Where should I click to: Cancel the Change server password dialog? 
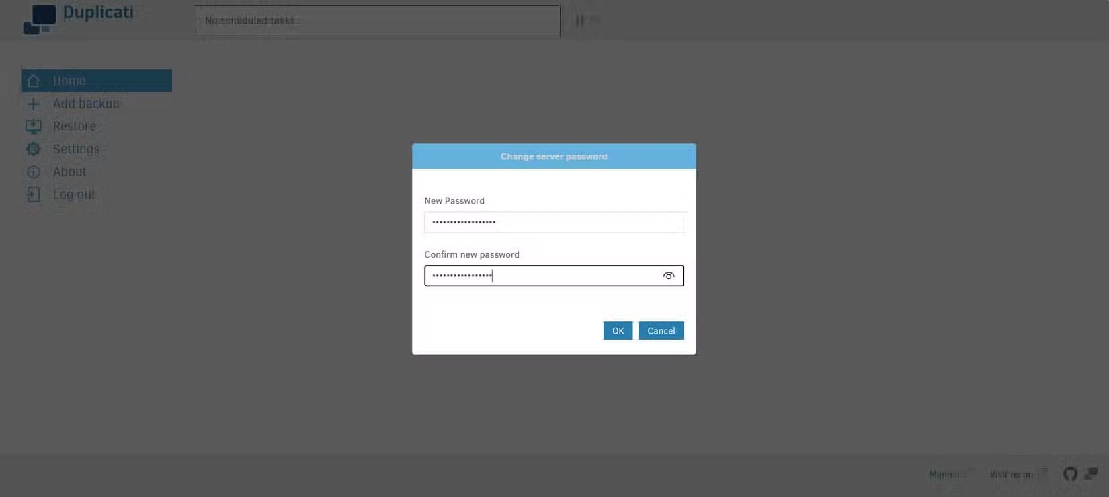(661, 330)
